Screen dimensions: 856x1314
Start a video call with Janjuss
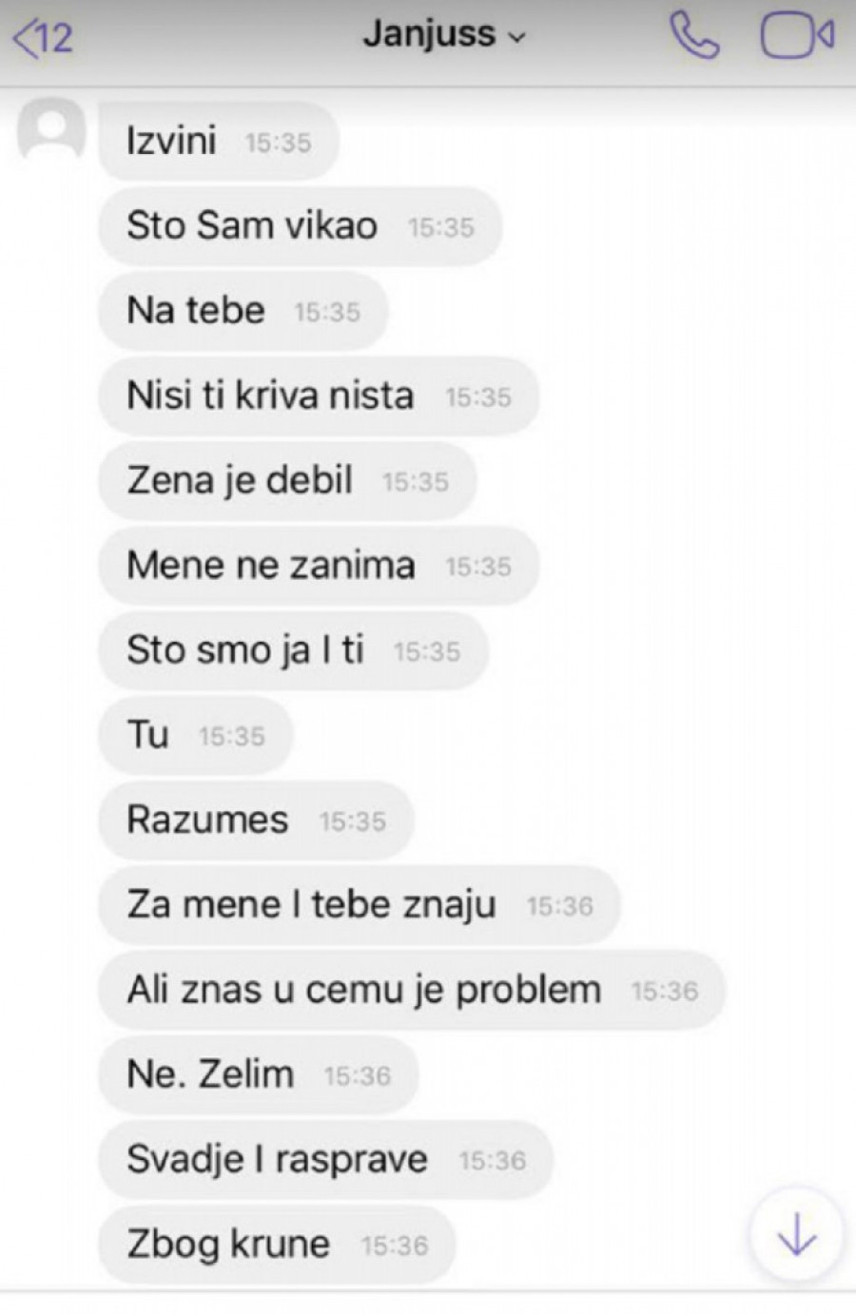[x=797, y=36]
